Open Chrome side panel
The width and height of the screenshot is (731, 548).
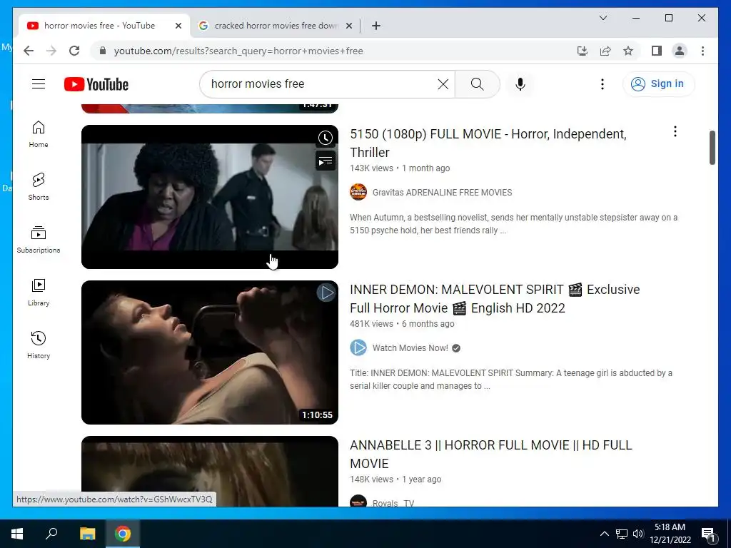[x=657, y=51]
